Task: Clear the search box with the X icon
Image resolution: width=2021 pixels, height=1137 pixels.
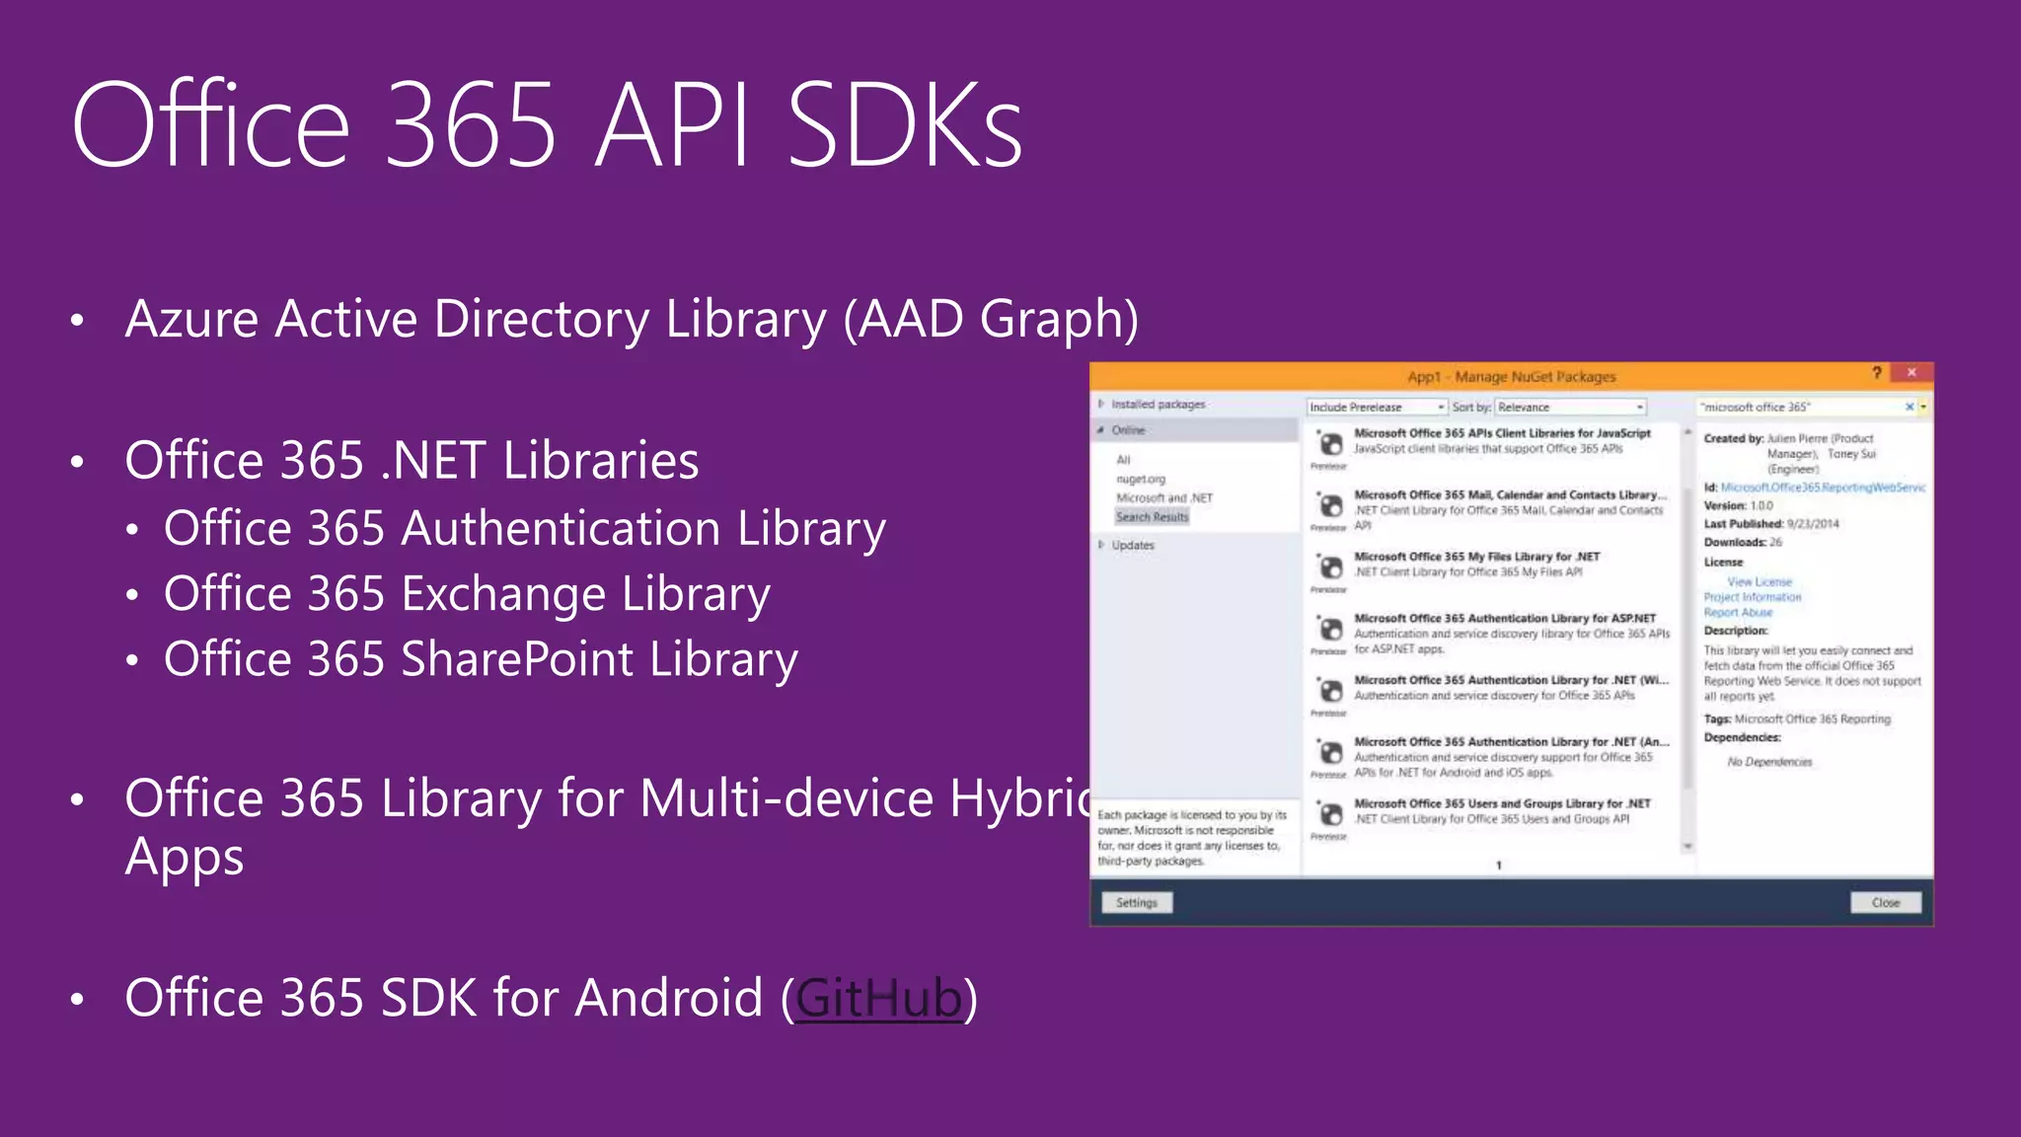Action: pos(1909,407)
